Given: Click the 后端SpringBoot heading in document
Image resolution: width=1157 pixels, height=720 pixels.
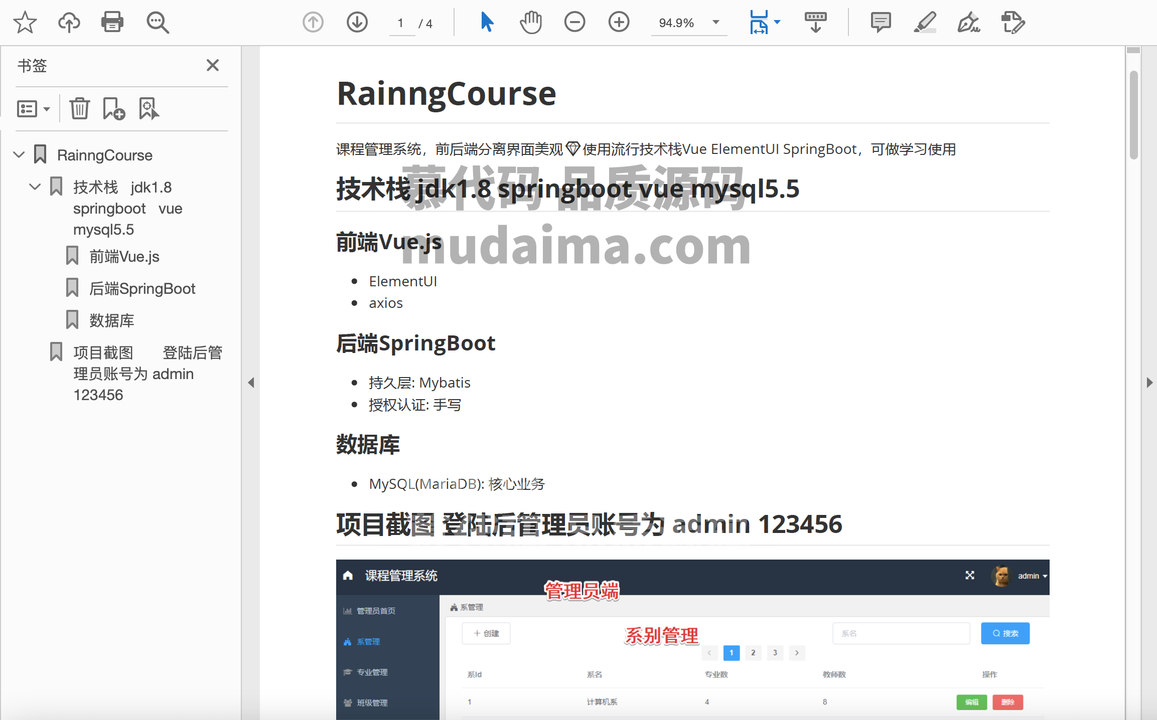Looking at the screenshot, I should pyautogui.click(x=416, y=343).
